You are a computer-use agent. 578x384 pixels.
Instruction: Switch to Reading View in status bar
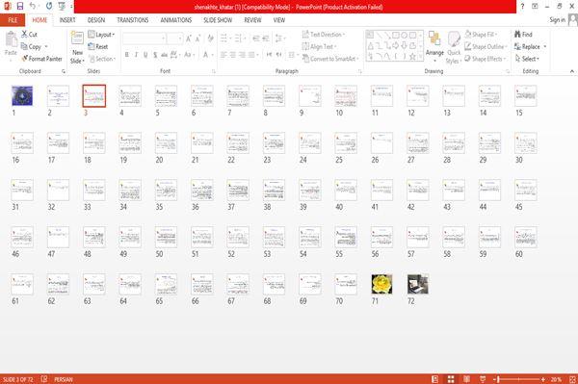466,379
